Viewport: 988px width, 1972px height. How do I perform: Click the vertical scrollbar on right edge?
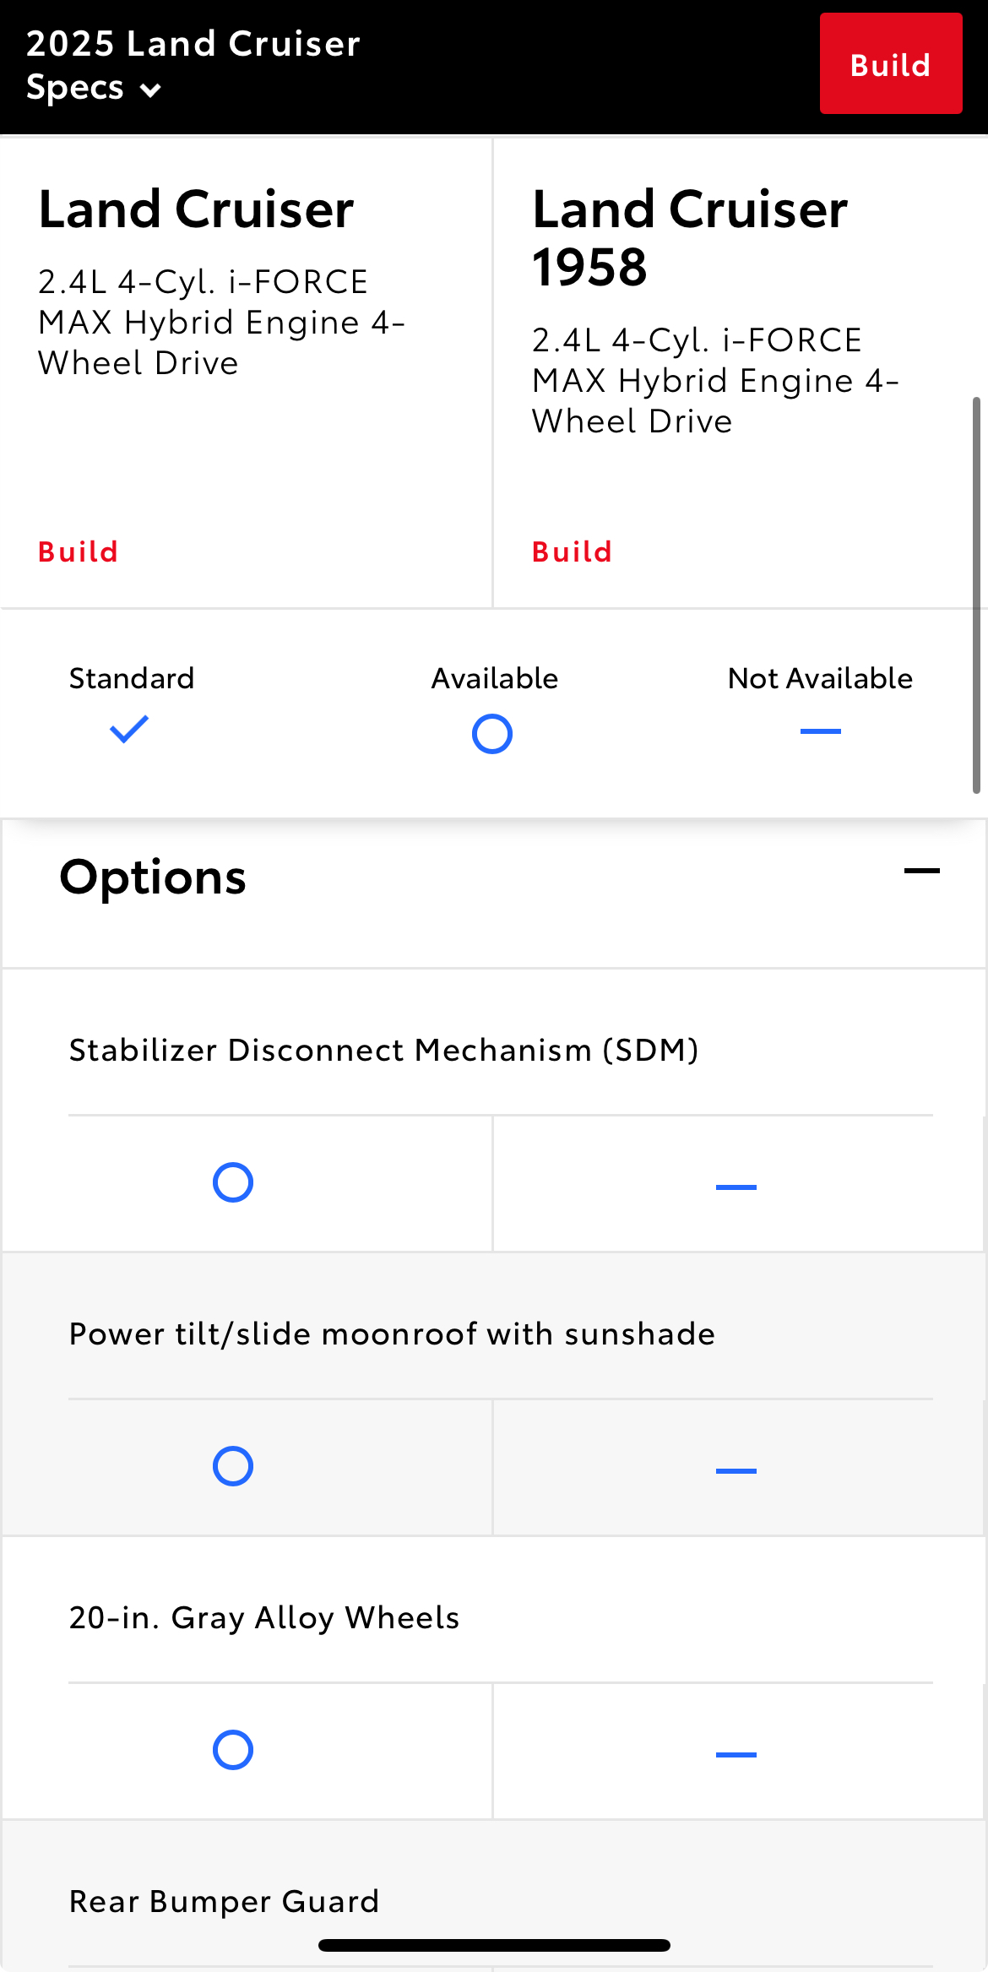(x=976, y=595)
